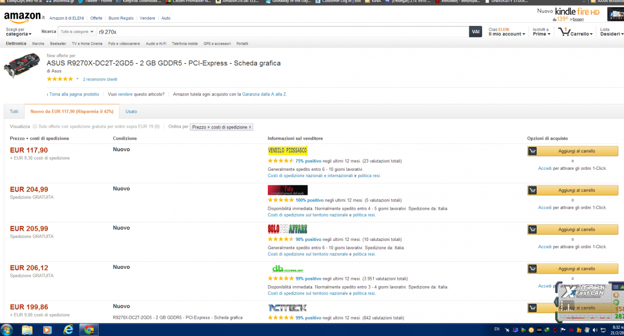Open the media player taskbar icon
The image size is (624, 336).
pos(47,330)
